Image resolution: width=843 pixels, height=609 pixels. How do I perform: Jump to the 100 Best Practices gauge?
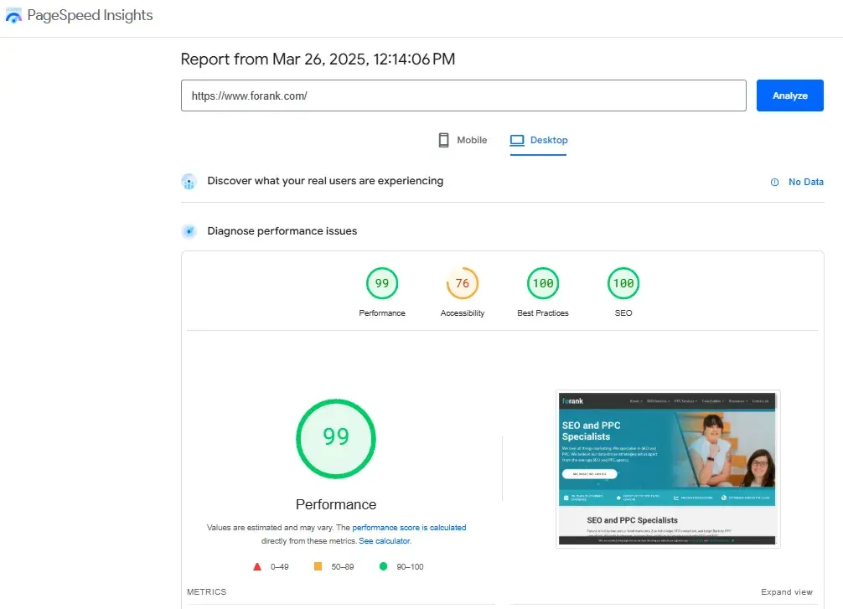543,284
